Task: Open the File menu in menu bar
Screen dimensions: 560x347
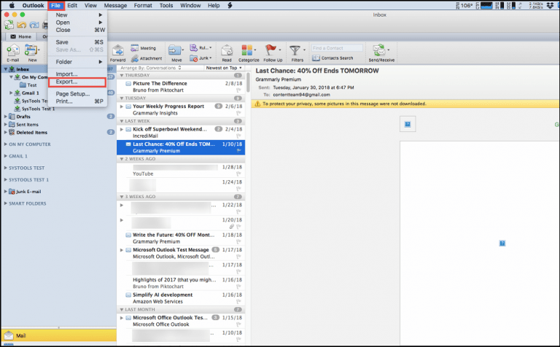Action: pyautogui.click(x=55, y=5)
